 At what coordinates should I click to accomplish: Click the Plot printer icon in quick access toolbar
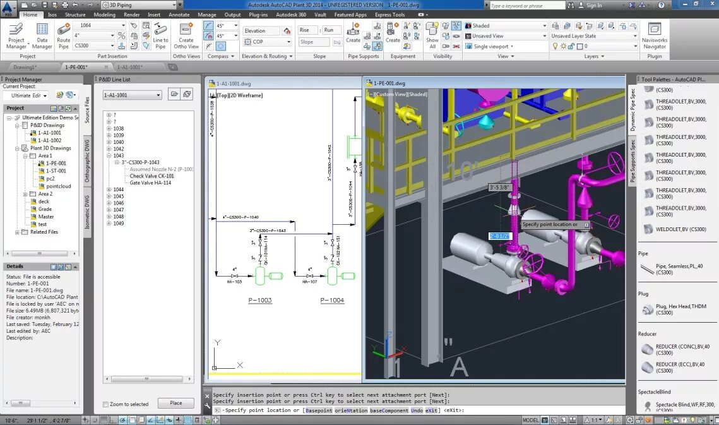pos(64,5)
